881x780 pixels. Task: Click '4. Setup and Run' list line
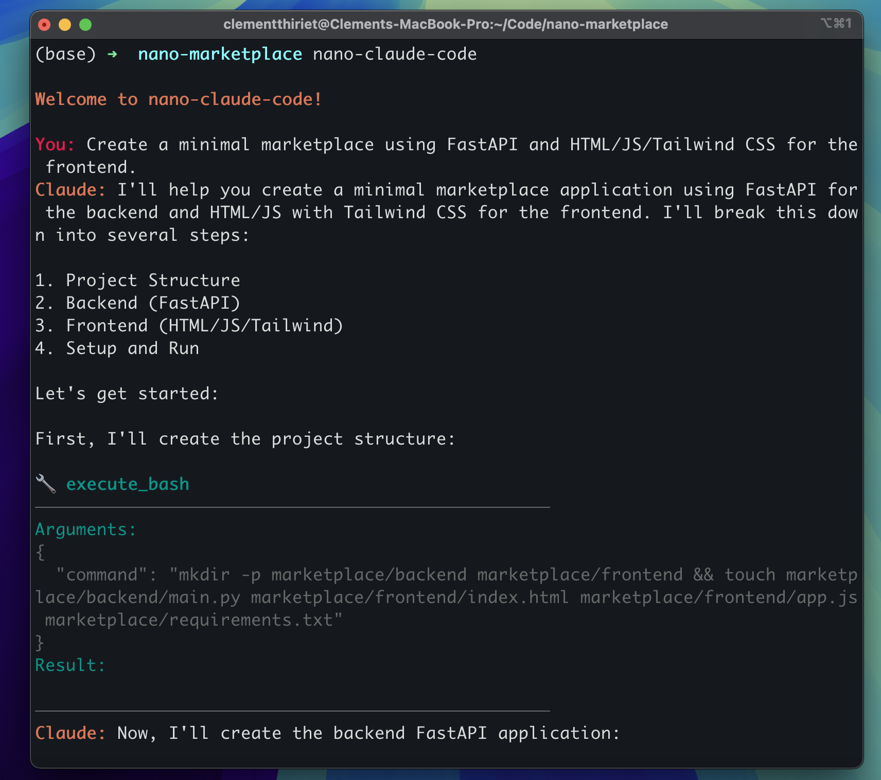(x=117, y=348)
